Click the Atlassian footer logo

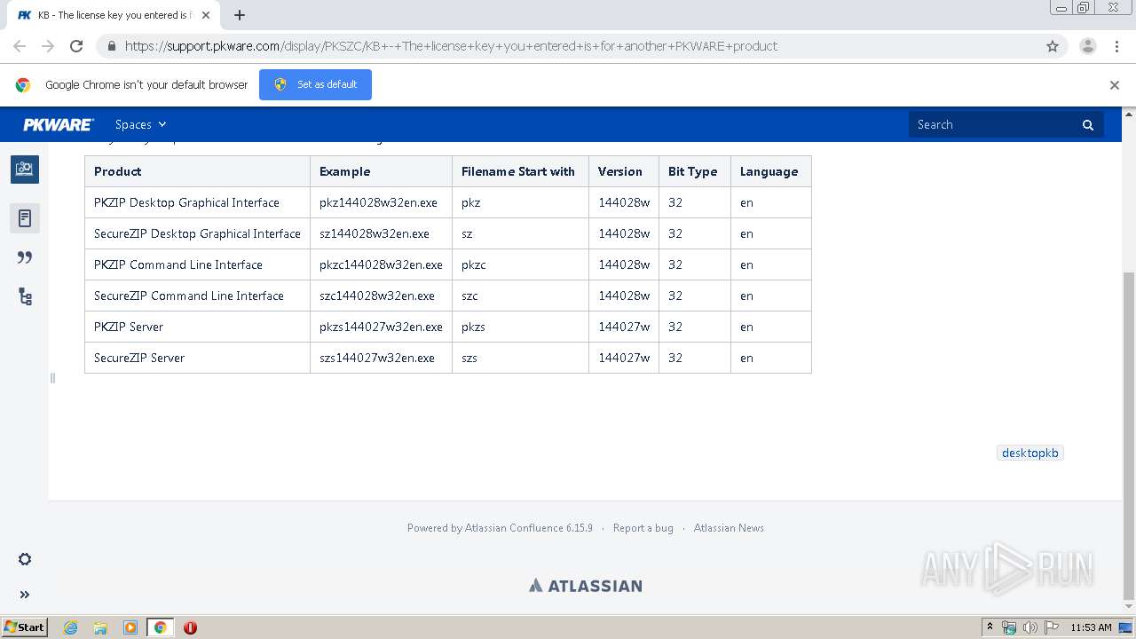pos(586,586)
